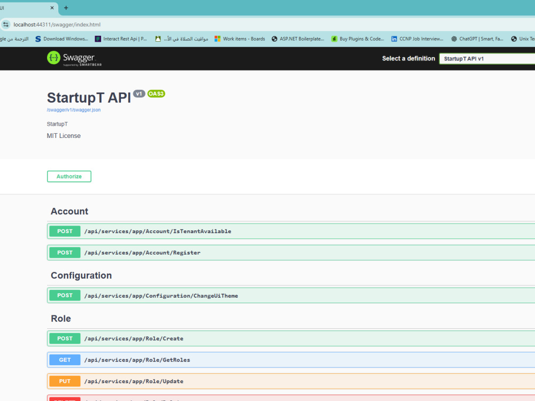Collapse the Account section
The height and width of the screenshot is (401, 535).
click(x=70, y=211)
